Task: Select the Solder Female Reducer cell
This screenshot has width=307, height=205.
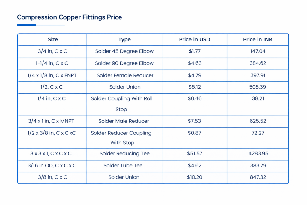Action: click(x=124, y=75)
